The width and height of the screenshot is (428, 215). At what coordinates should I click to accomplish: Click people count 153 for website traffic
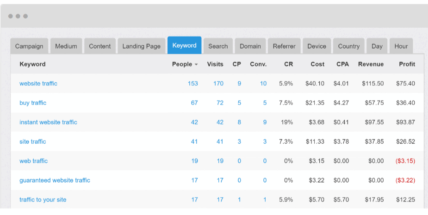tap(192, 84)
